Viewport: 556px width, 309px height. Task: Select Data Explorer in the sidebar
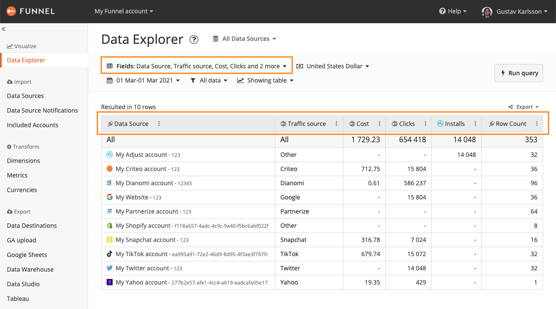(x=44, y=60)
